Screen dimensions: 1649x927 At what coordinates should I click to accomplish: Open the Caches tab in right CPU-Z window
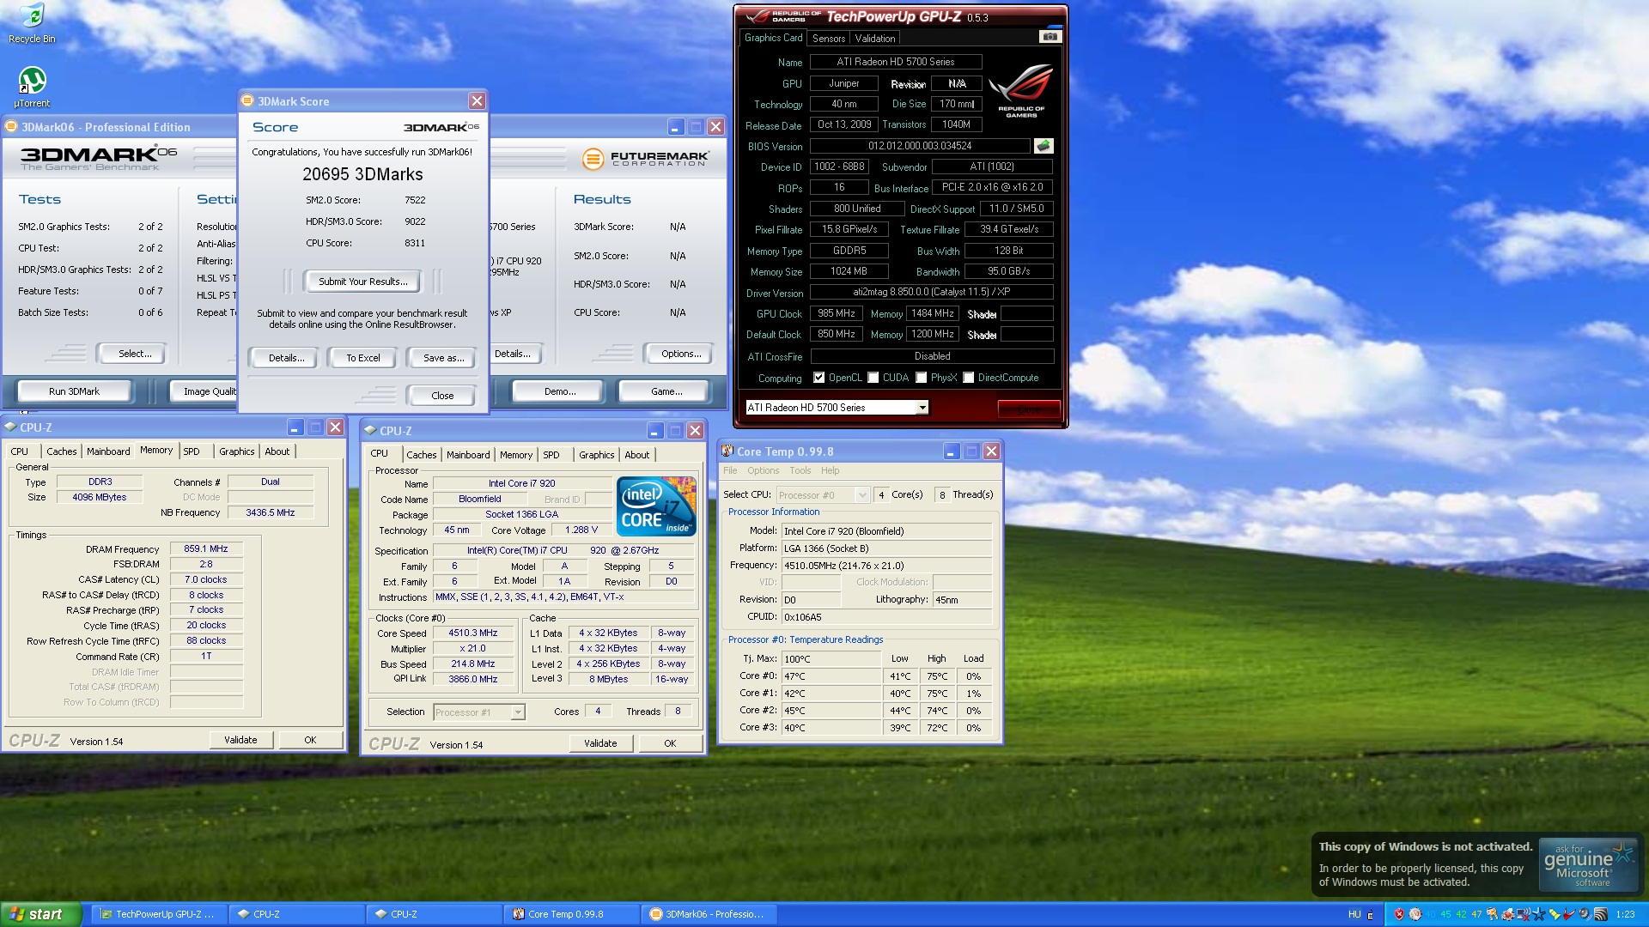pyautogui.click(x=421, y=455)
